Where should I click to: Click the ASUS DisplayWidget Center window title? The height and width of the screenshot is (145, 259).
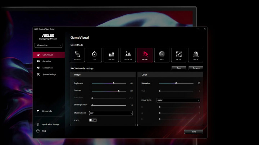(45, 29)
